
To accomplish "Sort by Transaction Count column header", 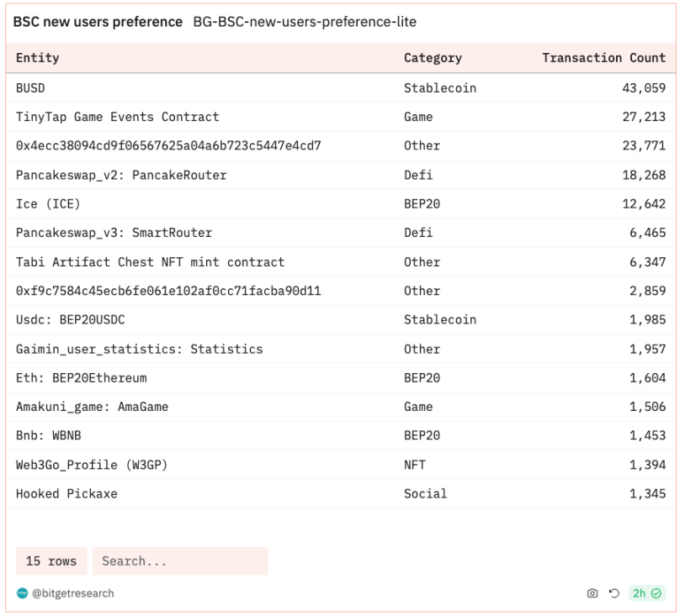I will tap(603, 58).
